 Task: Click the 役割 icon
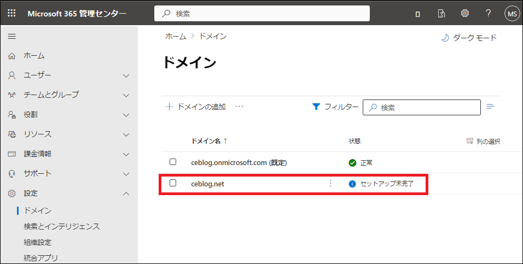click(11, 115)
